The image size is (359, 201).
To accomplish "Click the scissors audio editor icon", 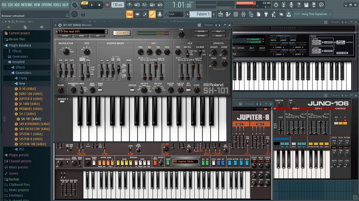I will coord(283,5).
